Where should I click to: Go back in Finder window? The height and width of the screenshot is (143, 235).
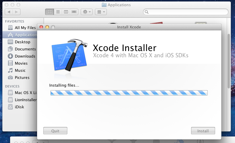[9, 12]
